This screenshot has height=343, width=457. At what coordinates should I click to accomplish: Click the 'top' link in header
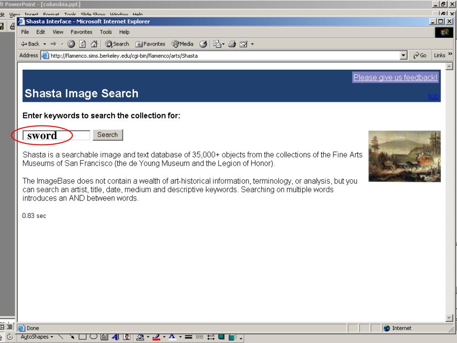point(433,96)
